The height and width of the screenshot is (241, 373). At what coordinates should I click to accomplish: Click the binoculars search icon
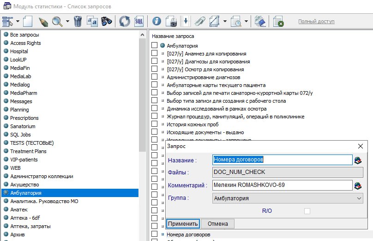click(107, 21)
